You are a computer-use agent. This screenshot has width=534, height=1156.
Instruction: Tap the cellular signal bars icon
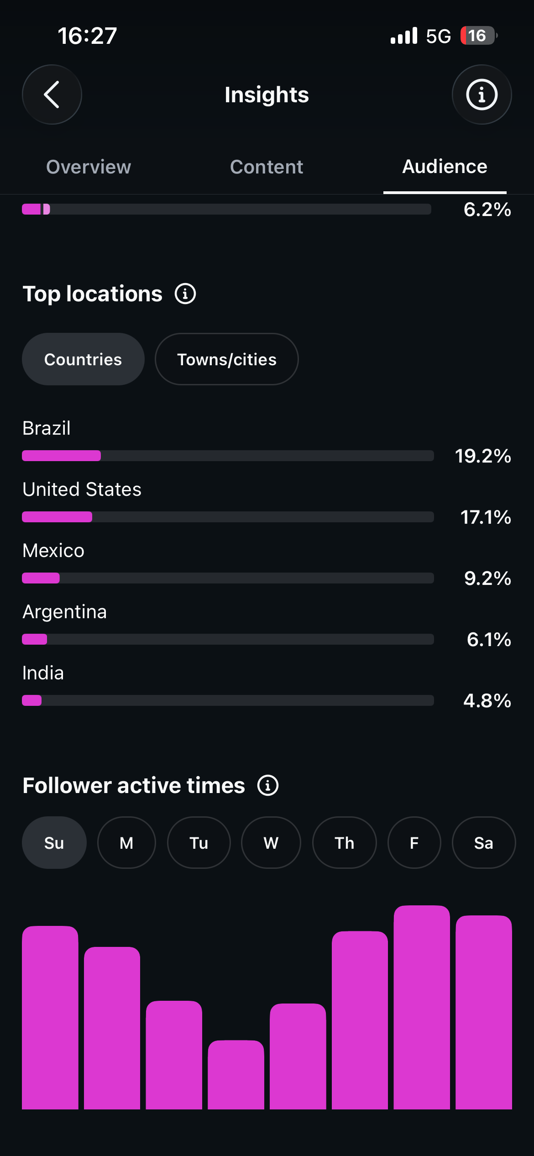[404, 36]
